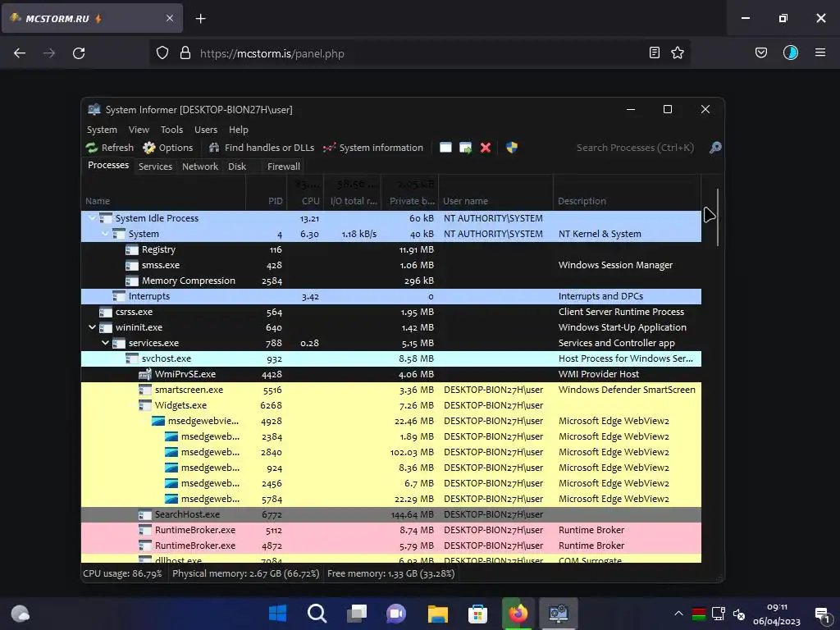The width and height of the screenshot is (840, 630).
Task: Select the smartscreen.exe process row
Action: tap(391, 390)
